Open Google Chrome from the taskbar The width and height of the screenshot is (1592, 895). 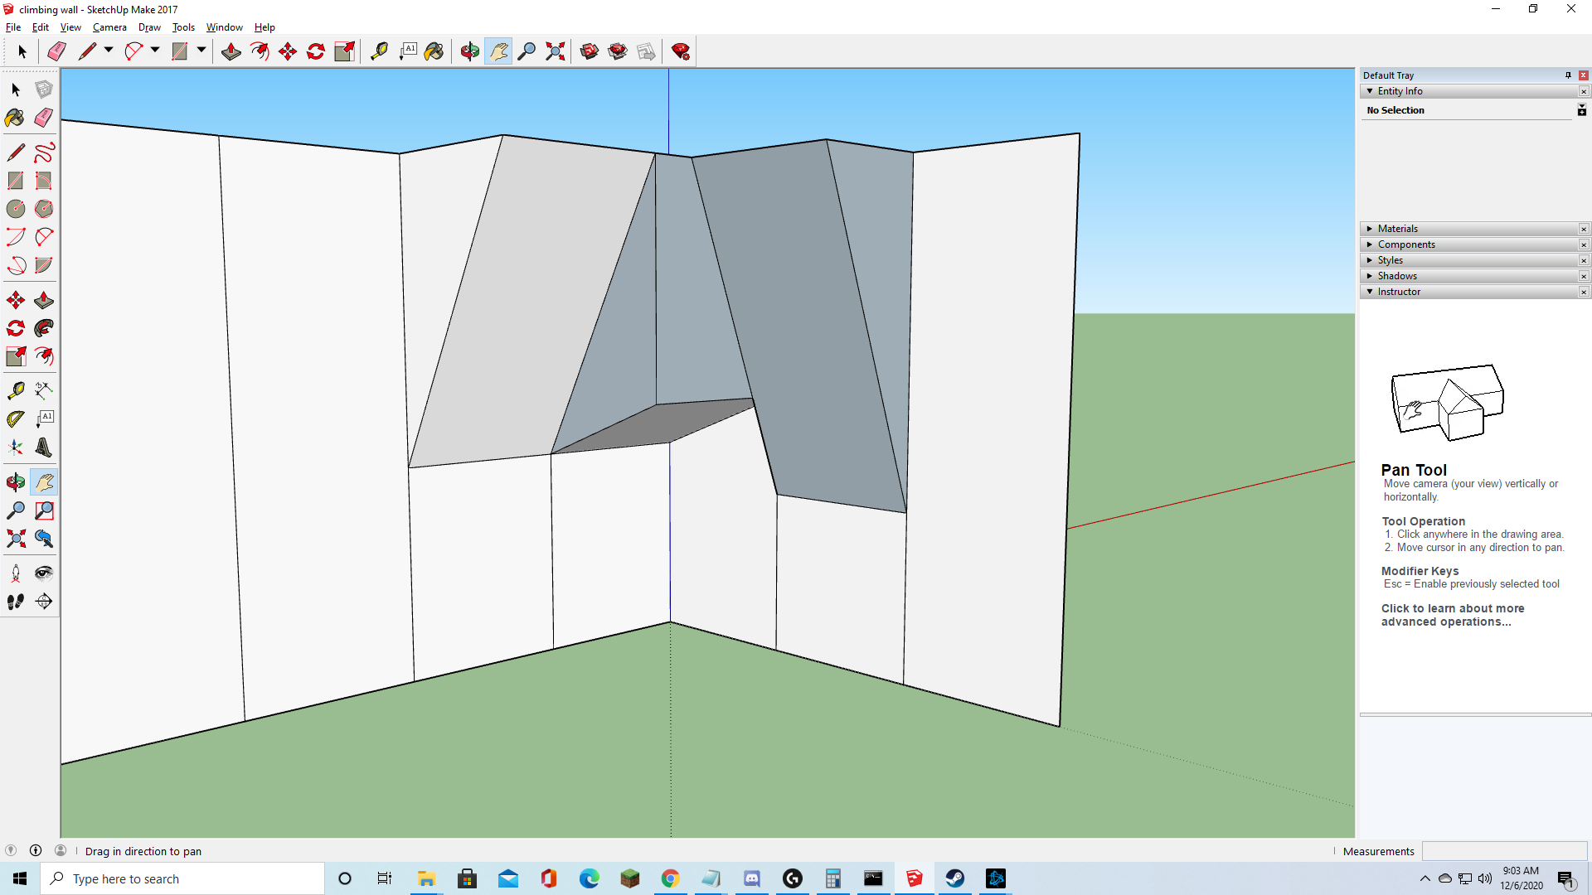pyautogui.click(x=671, y=878)
